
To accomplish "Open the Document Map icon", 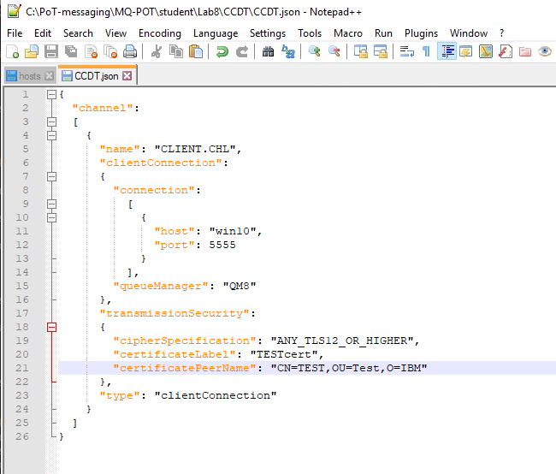I will click(x=486, y=52).
